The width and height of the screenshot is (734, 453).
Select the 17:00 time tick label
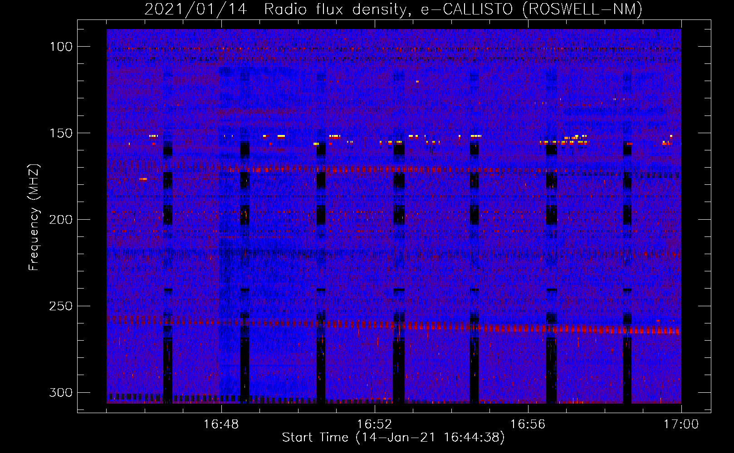pyautogui.click(x=681, y=424)
